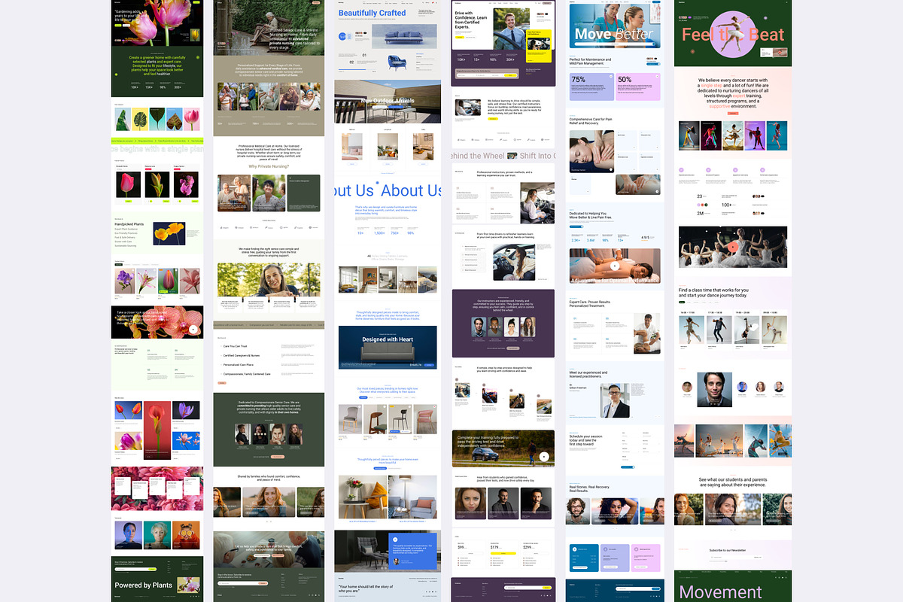903x602 pixels.
Task: Click the yellow search button in driving booking bar
Action: (511, 75)
